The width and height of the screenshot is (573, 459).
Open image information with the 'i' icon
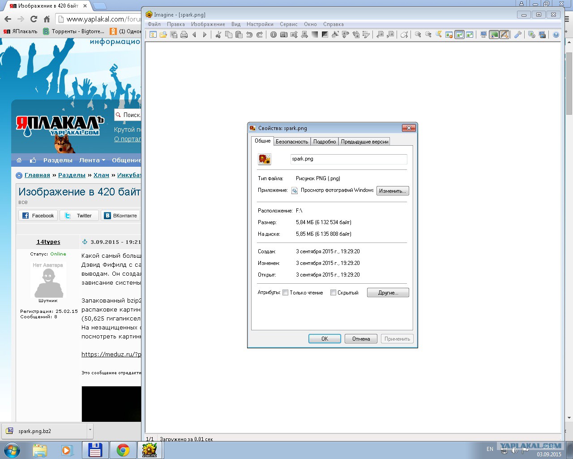point(274,35)
